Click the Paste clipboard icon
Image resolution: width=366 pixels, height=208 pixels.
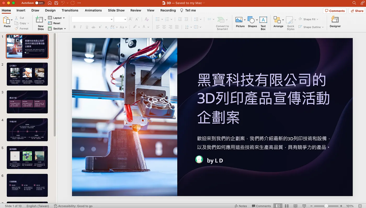pos(6,20)
